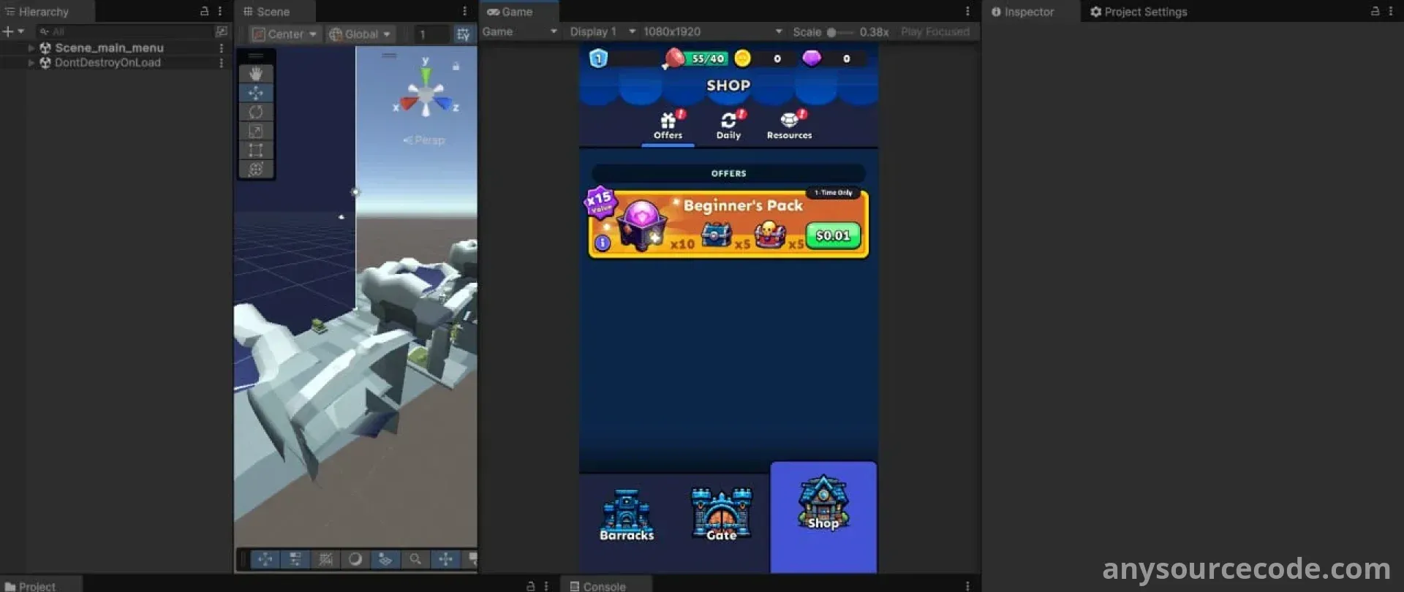1404x592 pixels.
Task: Select the Hand view tool
Action: (256, 74)
